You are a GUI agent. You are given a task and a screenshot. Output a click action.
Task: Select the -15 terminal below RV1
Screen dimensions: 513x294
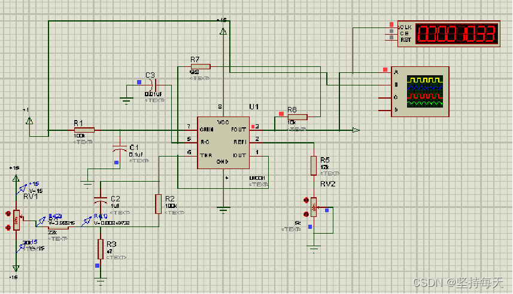16,268
